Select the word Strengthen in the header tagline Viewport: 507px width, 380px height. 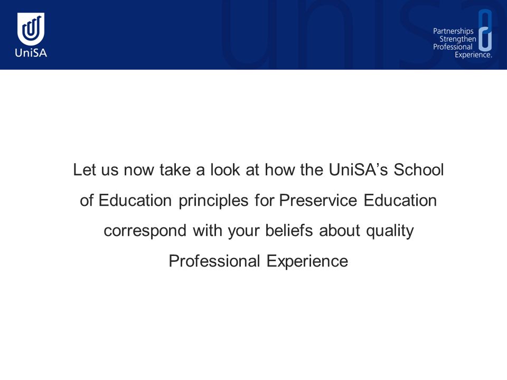click(x=457, y=39)
